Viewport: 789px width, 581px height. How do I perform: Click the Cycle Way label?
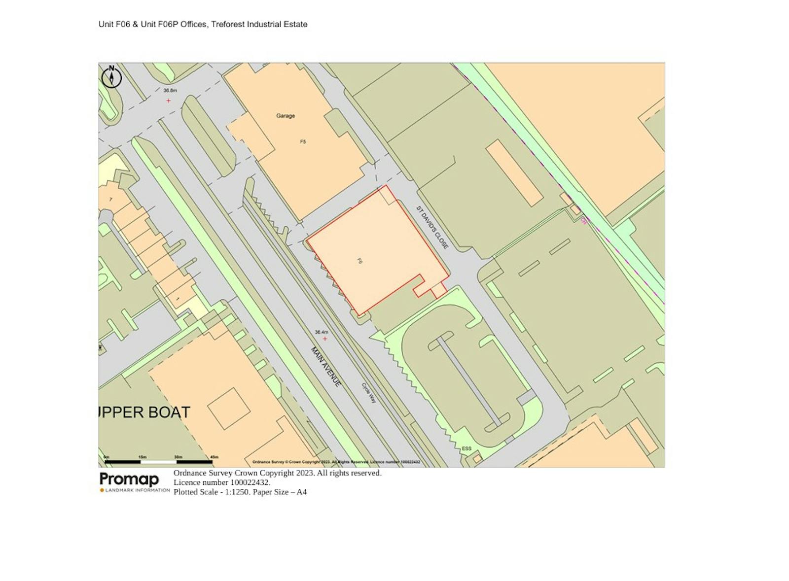click(368, 393)
